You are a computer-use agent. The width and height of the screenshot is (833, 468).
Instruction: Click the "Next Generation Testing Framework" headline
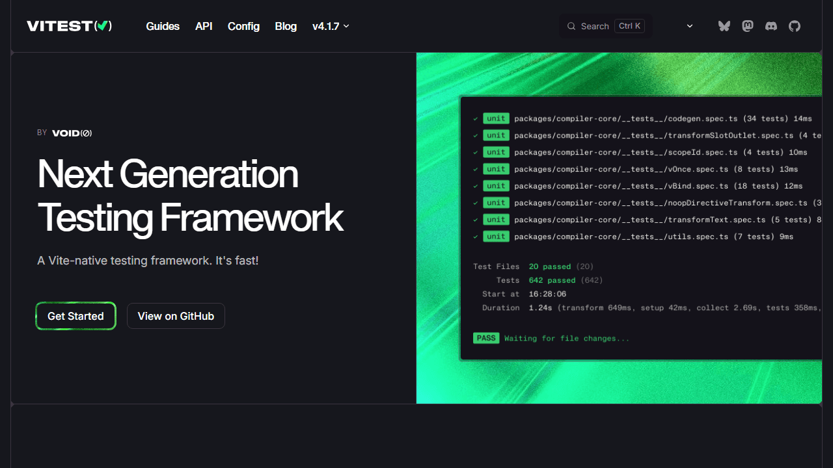tap(190, 195)
